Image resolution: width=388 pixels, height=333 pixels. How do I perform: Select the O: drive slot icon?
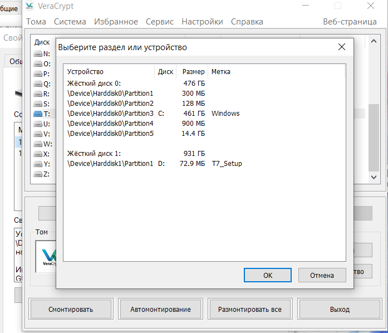tap(38, 64)
